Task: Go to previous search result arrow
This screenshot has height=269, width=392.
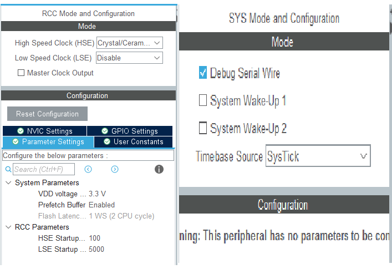Action: tap(88, 169)
